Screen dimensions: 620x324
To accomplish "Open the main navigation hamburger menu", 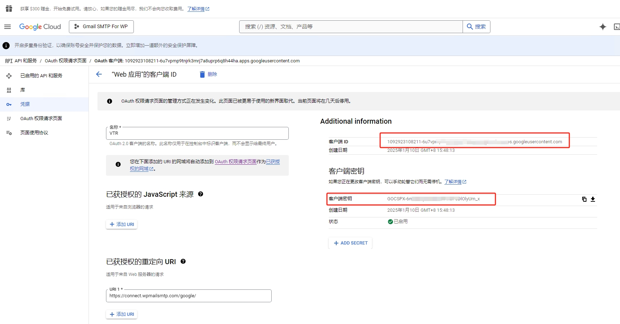I will (7, 27).
